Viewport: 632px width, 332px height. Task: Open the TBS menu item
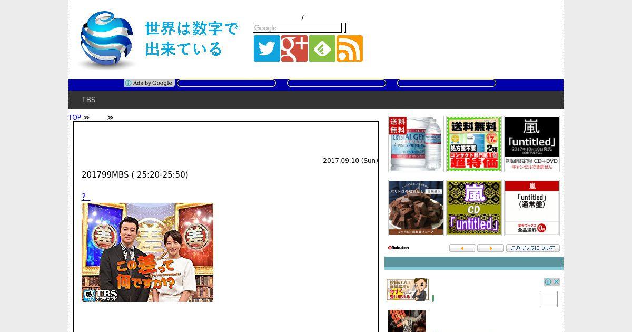(88, 100)
